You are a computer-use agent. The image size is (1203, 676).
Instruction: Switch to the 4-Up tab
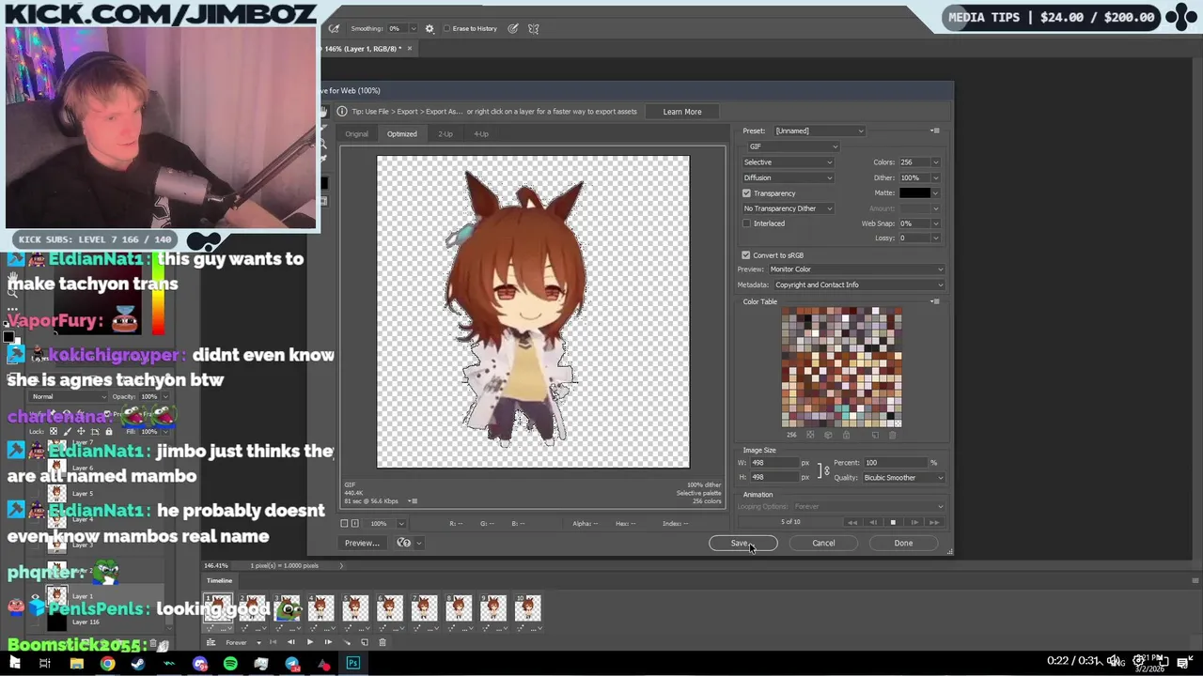pos(481,133)
